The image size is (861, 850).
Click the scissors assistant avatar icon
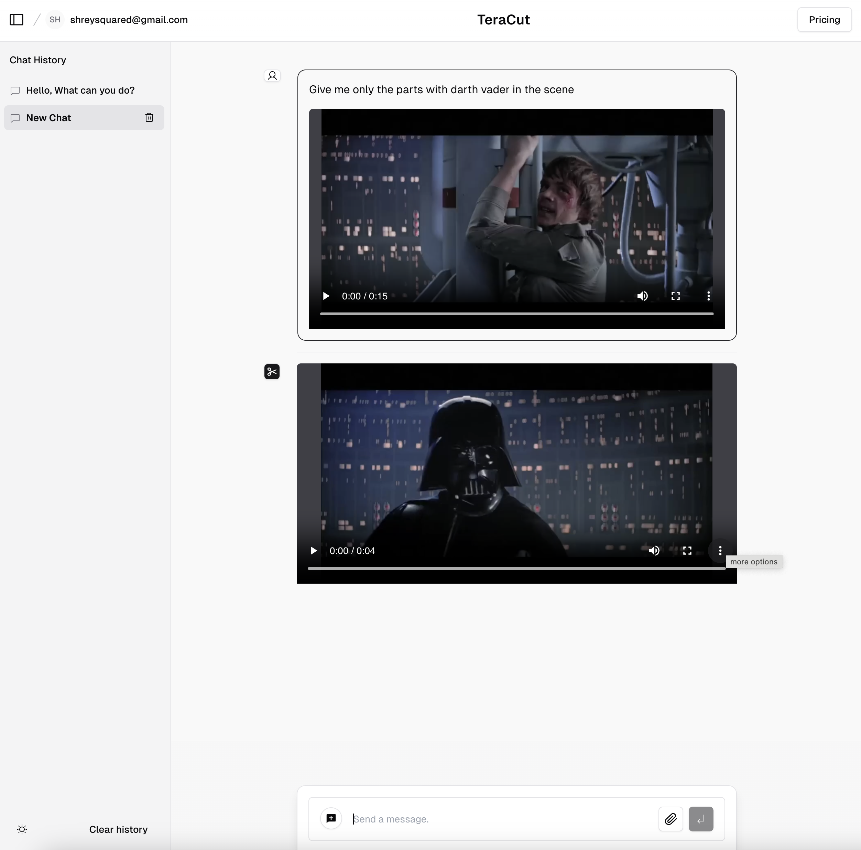(272, 371)
